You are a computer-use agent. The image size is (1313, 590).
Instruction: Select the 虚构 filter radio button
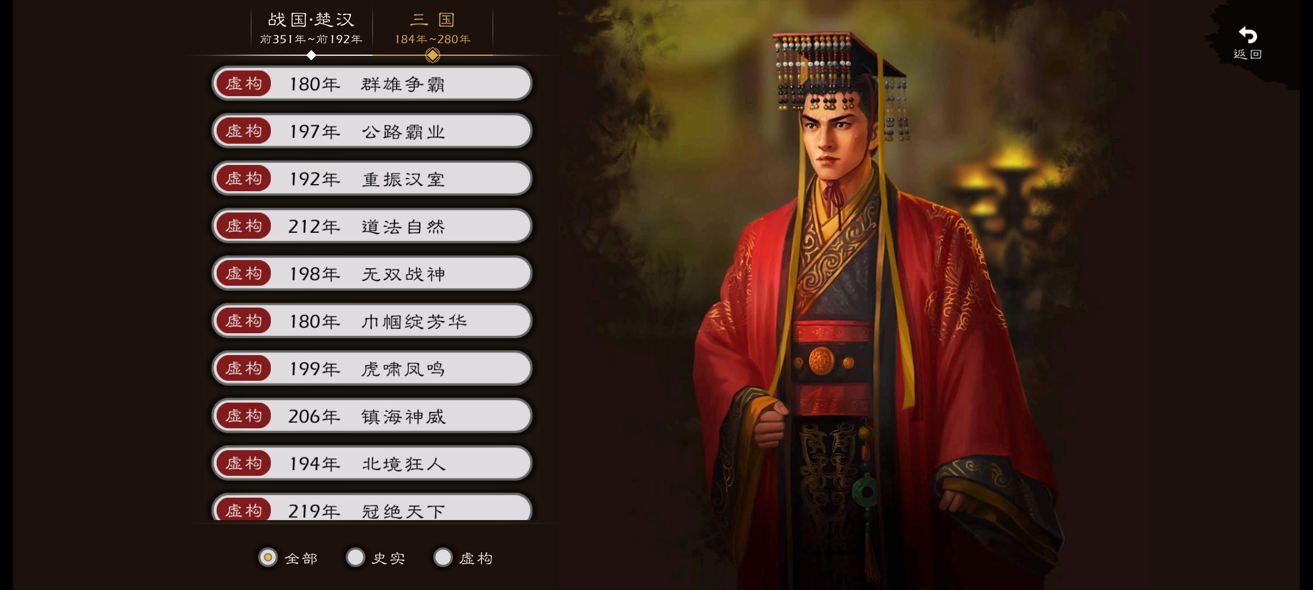[443, 558]
